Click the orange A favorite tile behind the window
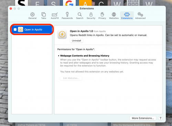Viewport: 172px width, 126px height. point(85,3)
